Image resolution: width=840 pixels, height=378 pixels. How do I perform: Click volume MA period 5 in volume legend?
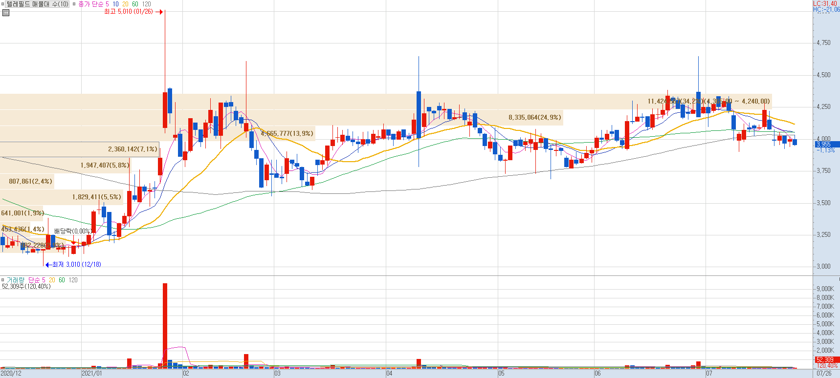(x=44, y=280)
